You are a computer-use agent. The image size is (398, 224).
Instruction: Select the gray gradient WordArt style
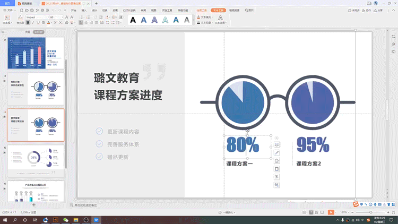coord(187,20)
